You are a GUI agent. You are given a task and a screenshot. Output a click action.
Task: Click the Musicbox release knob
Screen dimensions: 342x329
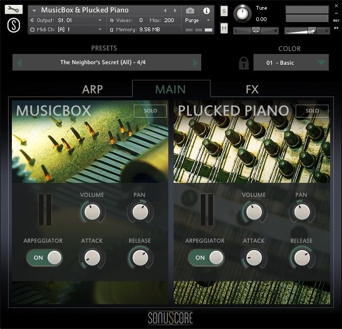140,258
